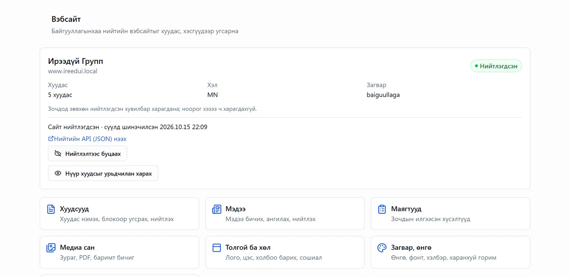
Task: Click the Лого, цэс, холбоо барих, сошиал description
Action: pyautogui.click(x=274, y=257)
